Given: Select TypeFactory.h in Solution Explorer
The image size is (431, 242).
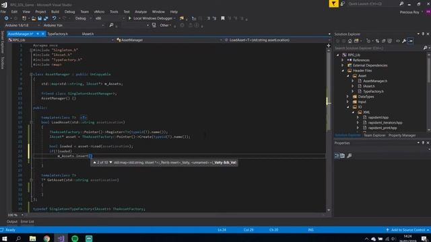Looking at the screenshot, I should tap(373, 91).
